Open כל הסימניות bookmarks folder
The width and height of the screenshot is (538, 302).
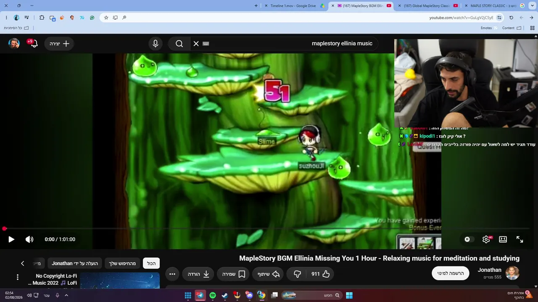16,28
